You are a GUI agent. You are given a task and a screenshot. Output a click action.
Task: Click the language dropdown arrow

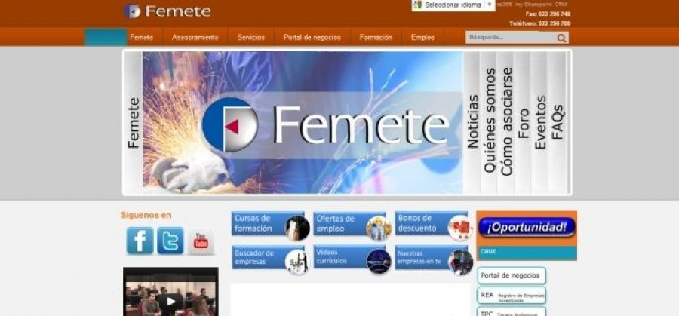coord(490,5)
